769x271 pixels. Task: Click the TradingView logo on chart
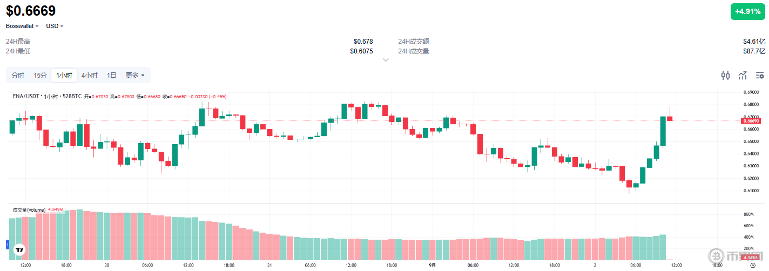point(19,250)
